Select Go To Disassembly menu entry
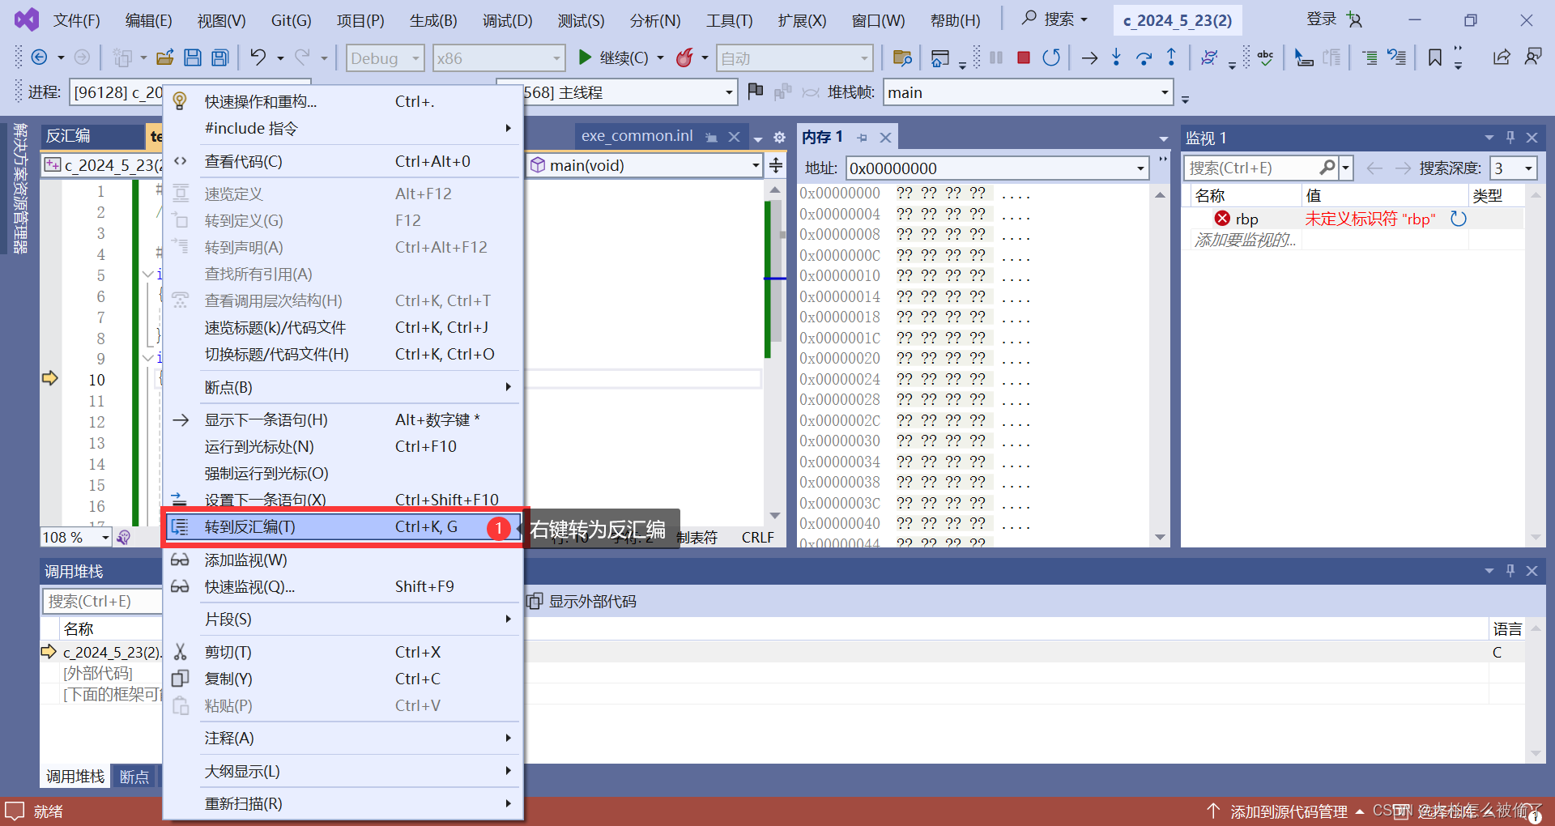 342,527
